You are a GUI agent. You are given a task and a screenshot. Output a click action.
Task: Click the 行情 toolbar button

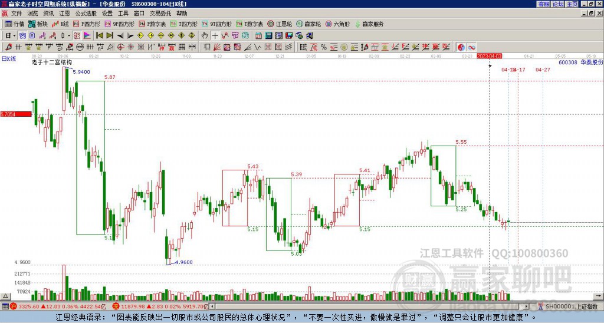pyautogui.click(x=15, y=24)
